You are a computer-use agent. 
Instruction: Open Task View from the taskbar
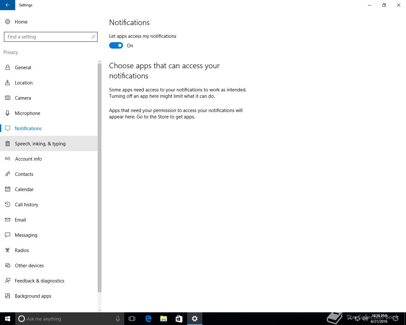point(132,319)
